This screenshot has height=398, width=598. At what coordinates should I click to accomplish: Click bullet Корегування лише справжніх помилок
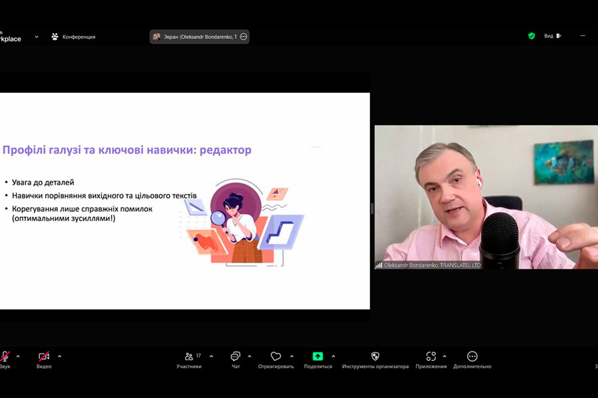click(82, 214)
